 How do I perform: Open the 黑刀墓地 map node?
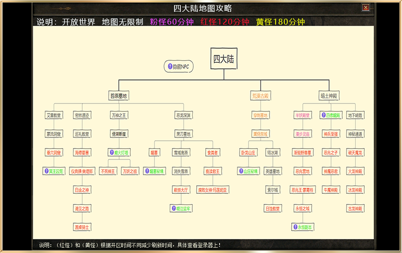(183, 134)
